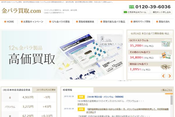The image size is (175, 117).
Task: Click next arrow in price panel
Action: coord(170,76)
